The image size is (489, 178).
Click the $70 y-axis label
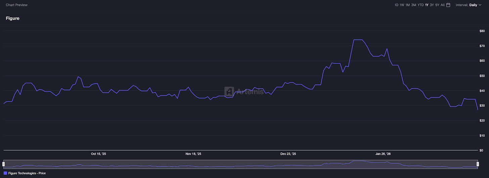click(x=482, y=46)
